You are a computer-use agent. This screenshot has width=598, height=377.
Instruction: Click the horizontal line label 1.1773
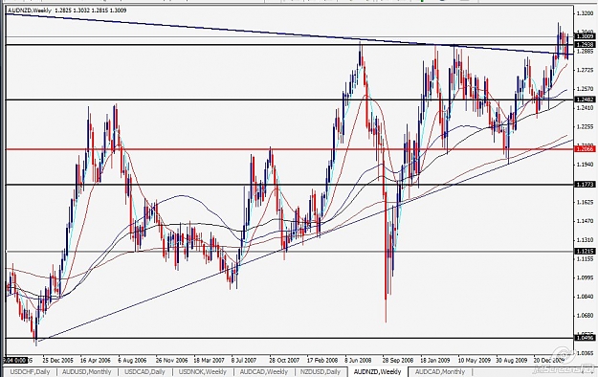pyautogui.click(x=585, y=185)
